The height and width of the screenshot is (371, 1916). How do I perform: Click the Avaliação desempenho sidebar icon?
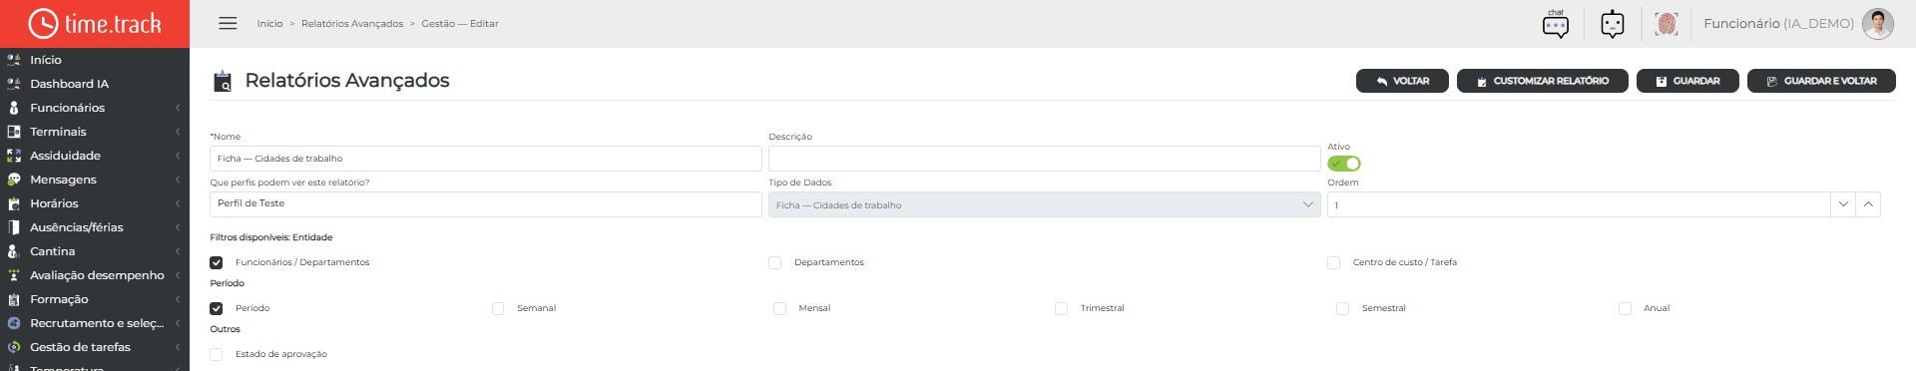coord(14,275)
